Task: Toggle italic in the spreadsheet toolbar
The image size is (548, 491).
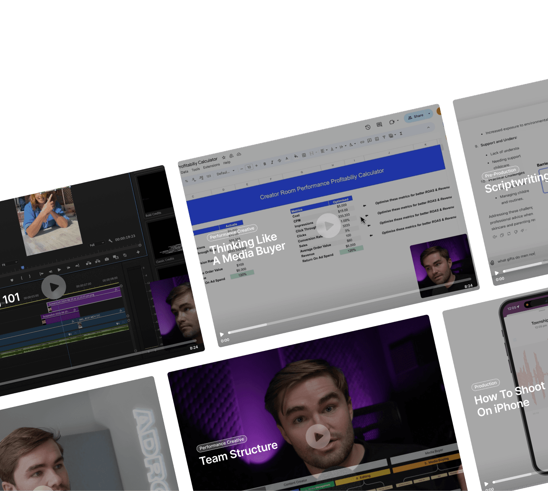Action: point(272,162)
